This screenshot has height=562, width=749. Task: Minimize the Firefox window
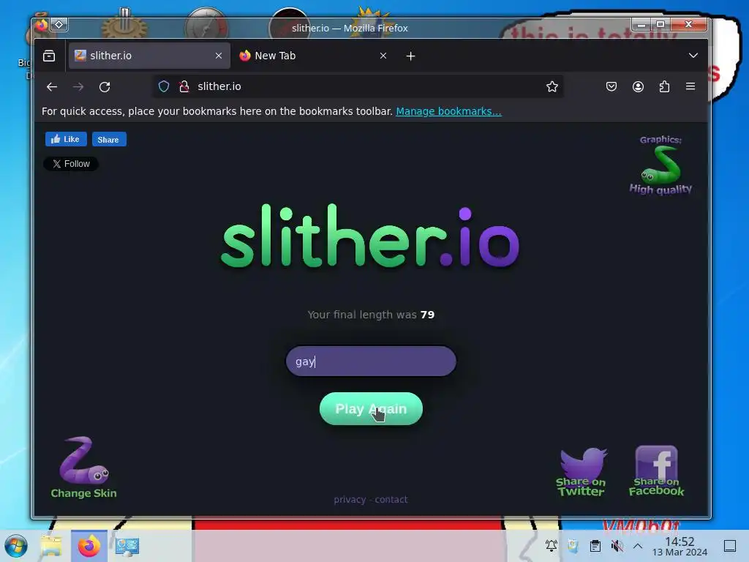click(x=641, y=24)
